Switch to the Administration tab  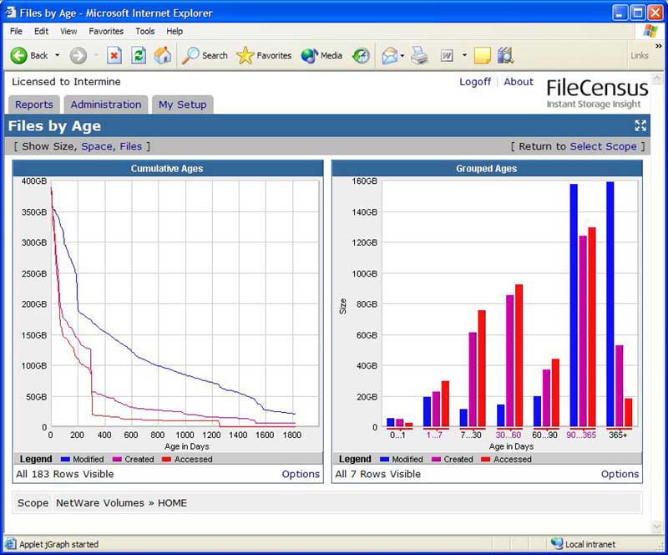pyautogui.click(x=106, y=104)
